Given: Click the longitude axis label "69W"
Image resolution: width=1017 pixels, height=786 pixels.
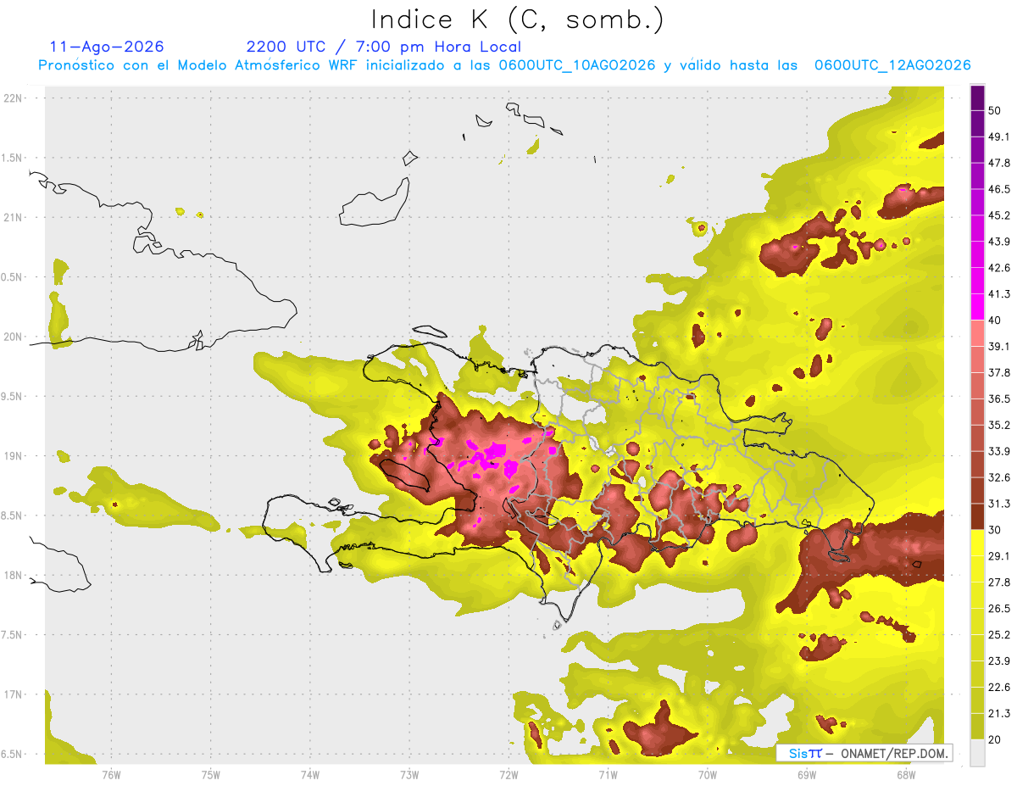Looking at the screenshot, I should [807, 775].
